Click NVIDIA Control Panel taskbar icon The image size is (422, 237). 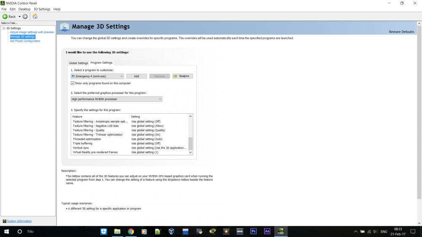281,232
